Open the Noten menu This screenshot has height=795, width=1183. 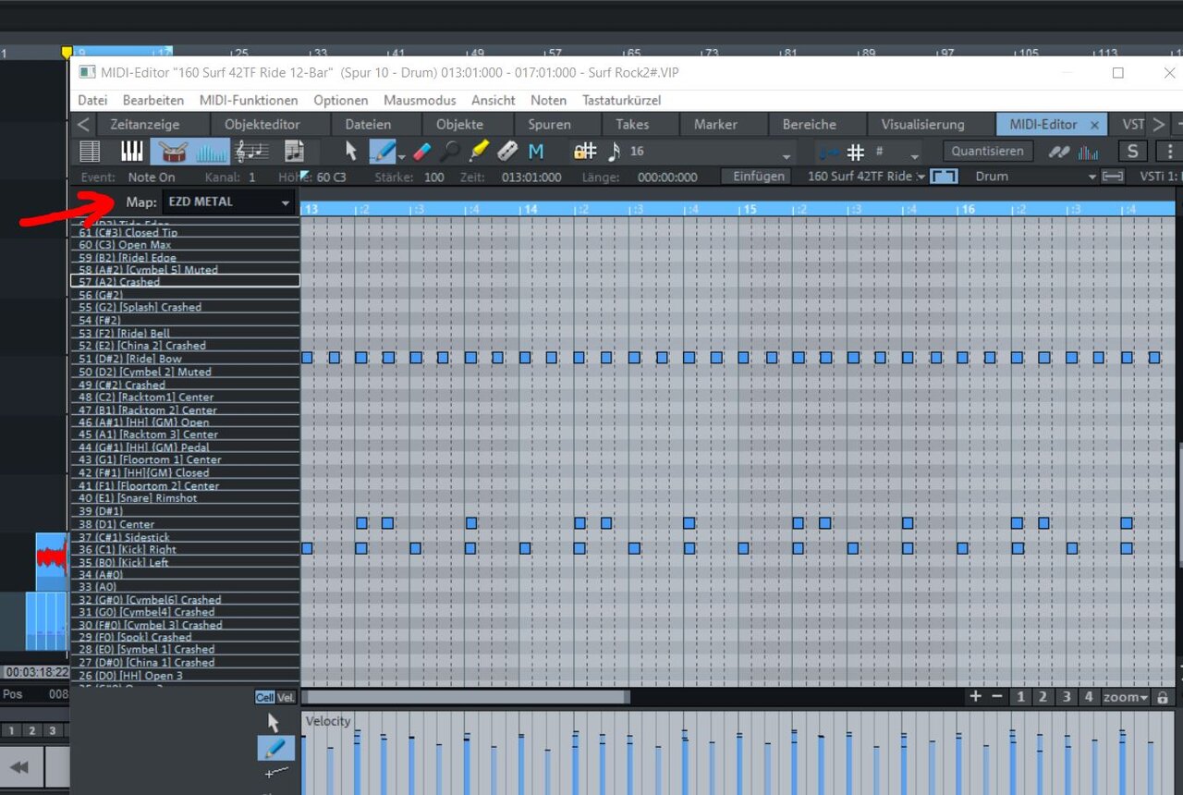coord(549,100)
